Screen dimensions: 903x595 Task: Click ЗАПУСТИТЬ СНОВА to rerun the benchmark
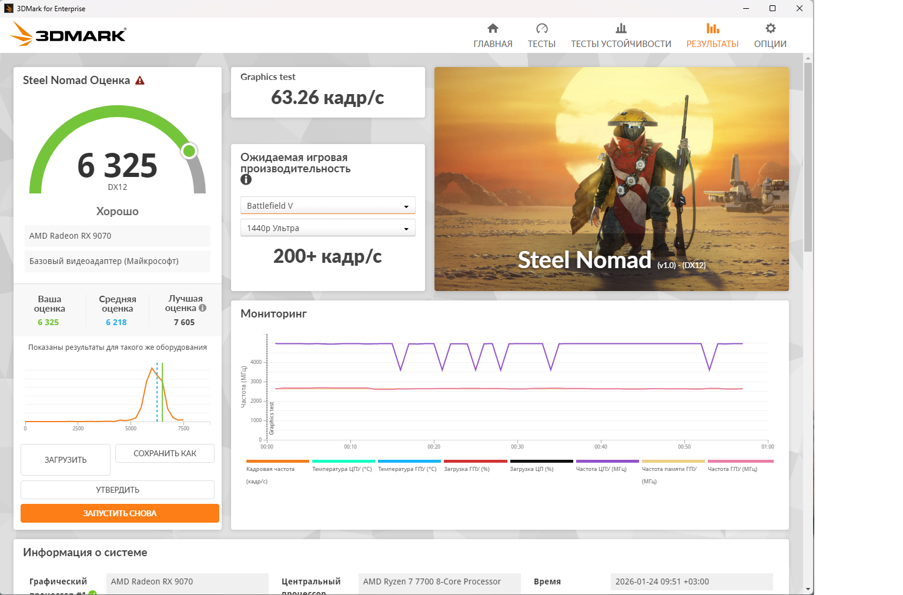pos(120,513)
